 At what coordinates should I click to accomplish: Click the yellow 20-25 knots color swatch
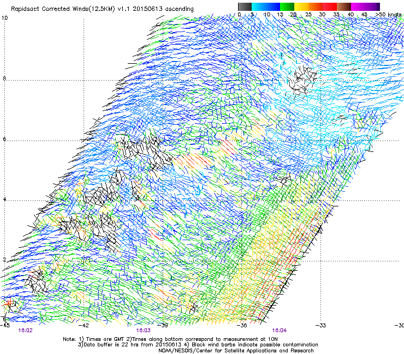click(301, 7)
